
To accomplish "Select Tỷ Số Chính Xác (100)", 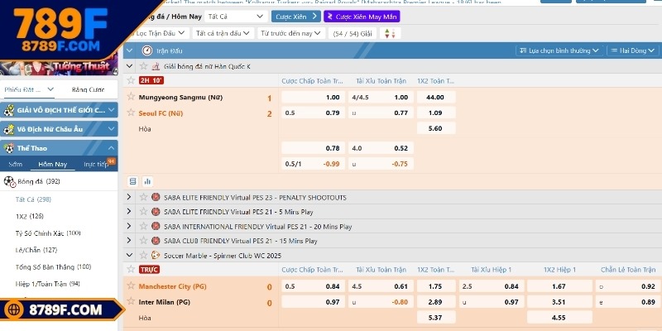I will (x=48, y=233).
